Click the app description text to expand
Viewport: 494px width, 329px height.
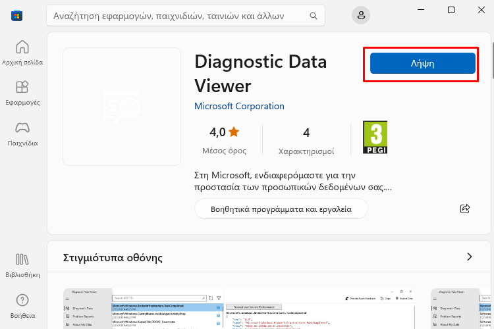point(293,181)
